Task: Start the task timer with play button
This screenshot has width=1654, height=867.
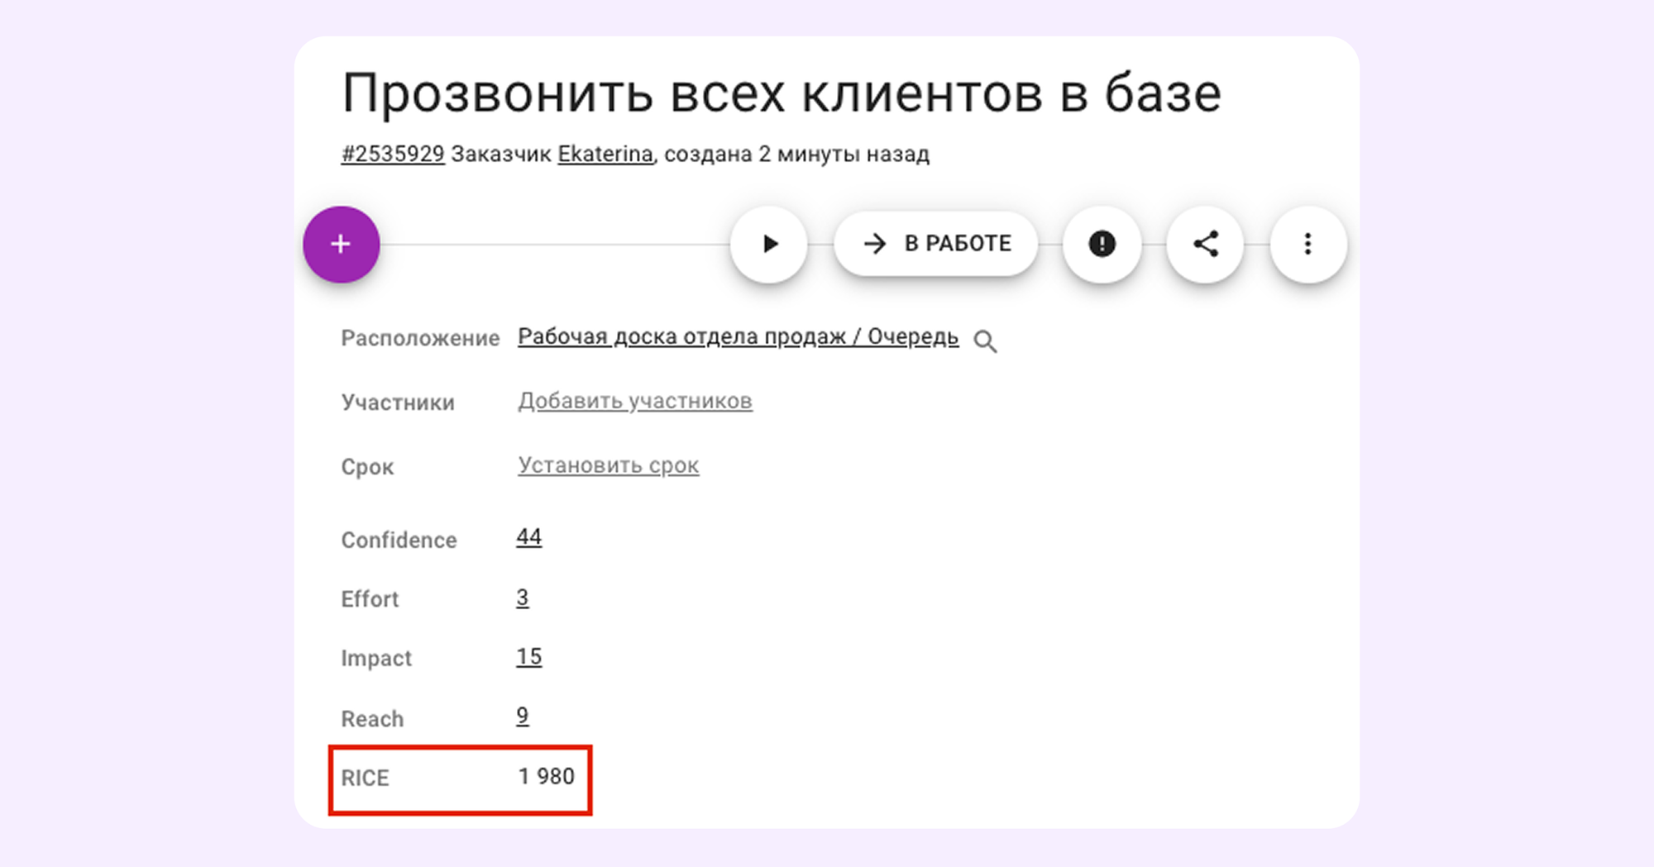Action: click(x=769, y=244)
